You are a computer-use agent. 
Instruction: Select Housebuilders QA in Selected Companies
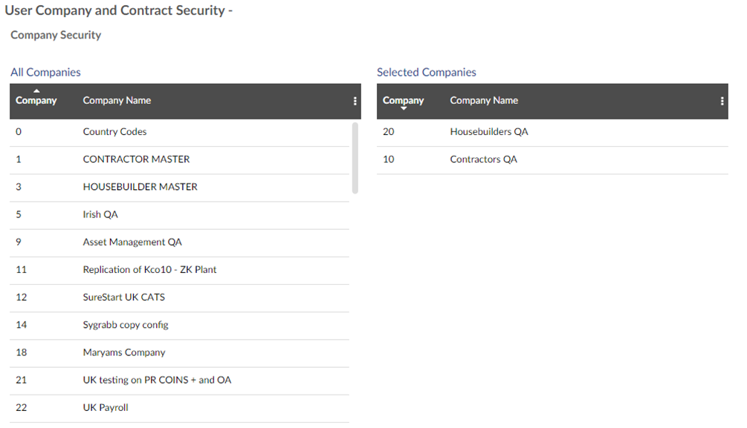pos(552,132)
